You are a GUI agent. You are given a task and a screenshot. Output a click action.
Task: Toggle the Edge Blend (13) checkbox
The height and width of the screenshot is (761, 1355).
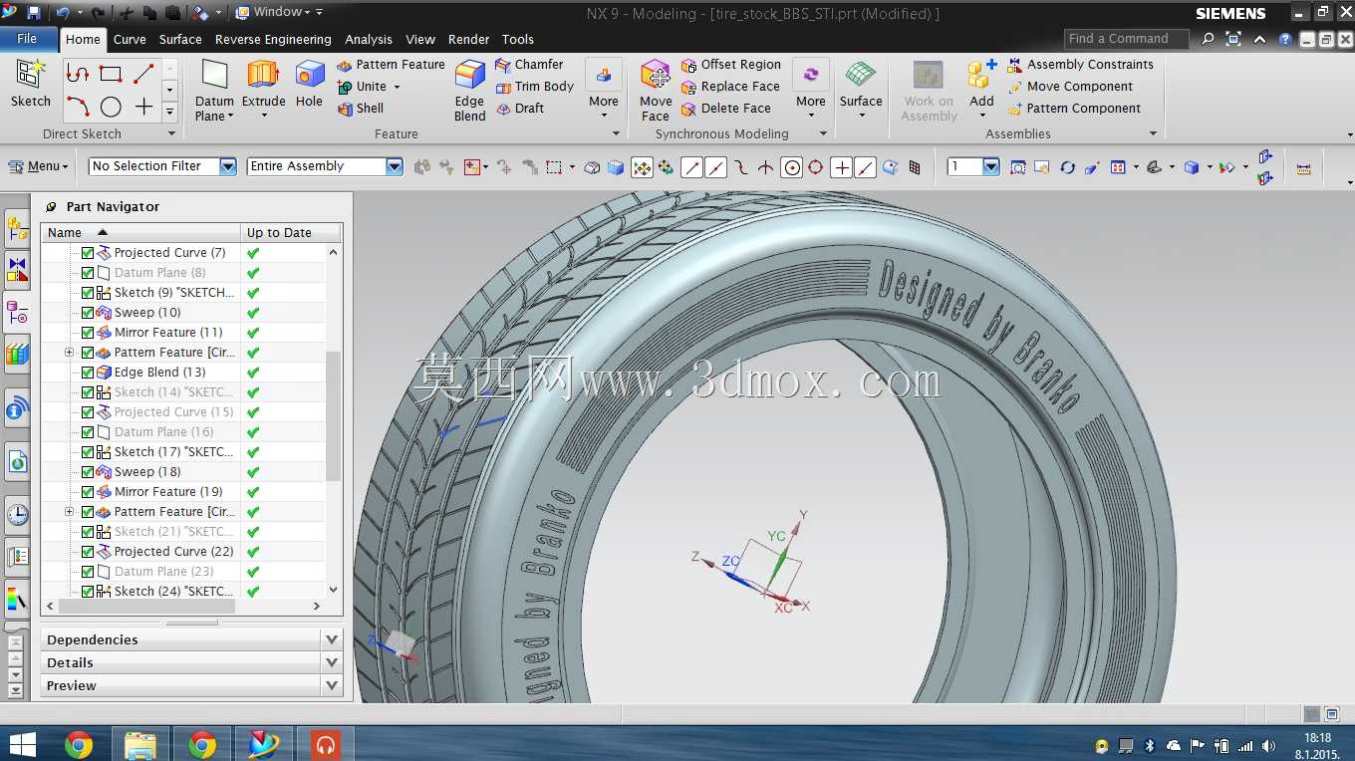click(x=88, y=373)
